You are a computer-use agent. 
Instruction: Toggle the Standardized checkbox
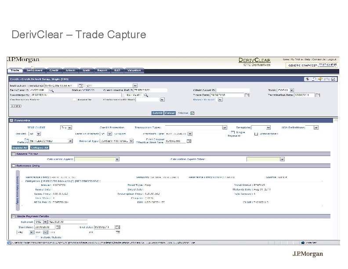coord(256,134)
